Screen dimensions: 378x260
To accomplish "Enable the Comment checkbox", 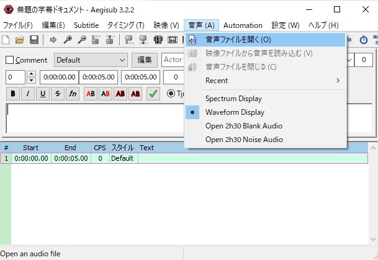I will [x=9, y=60].
